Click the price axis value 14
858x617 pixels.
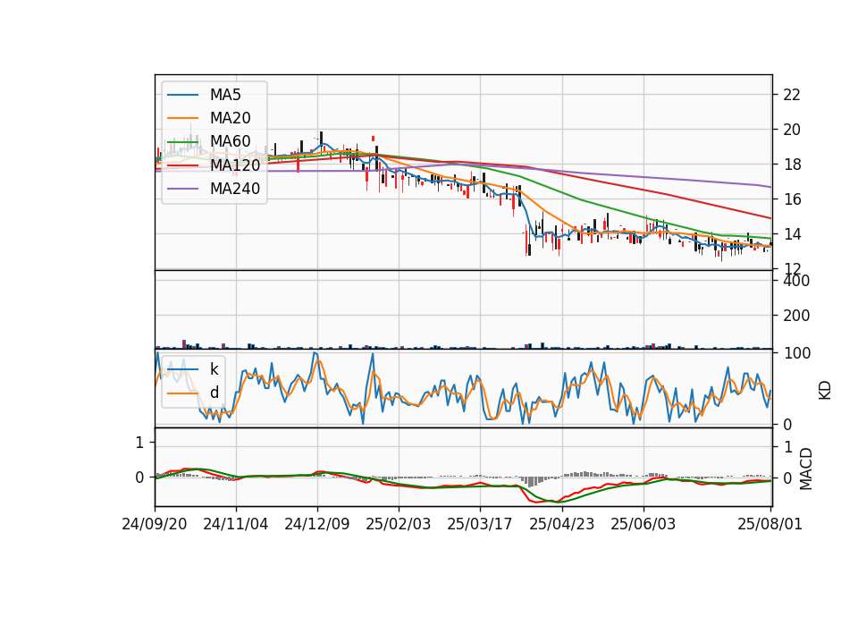coord(792,234)
